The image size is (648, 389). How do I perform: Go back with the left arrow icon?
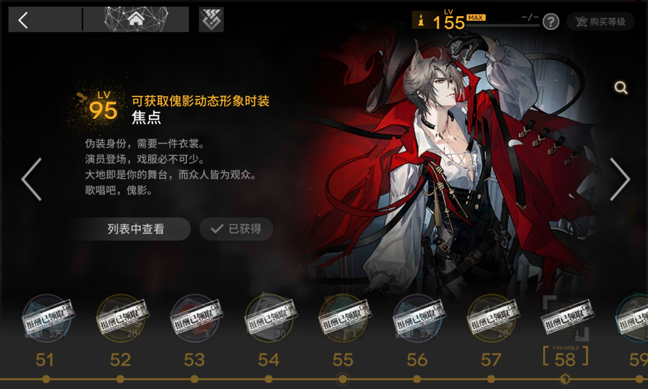[23, 20]
